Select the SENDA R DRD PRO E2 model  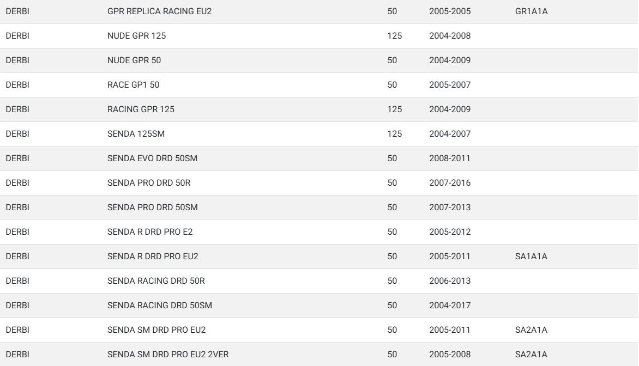[149, 231]
